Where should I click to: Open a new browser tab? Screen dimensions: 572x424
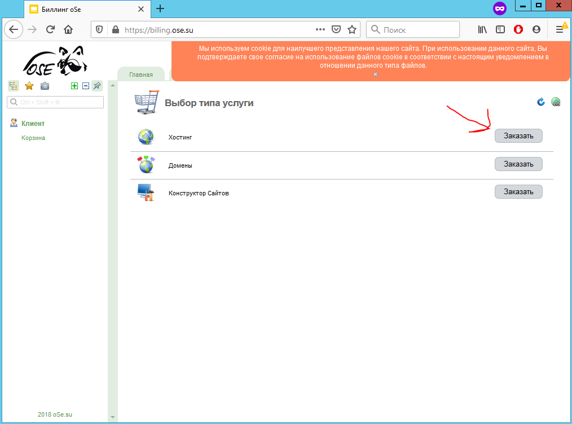point(160,9)
